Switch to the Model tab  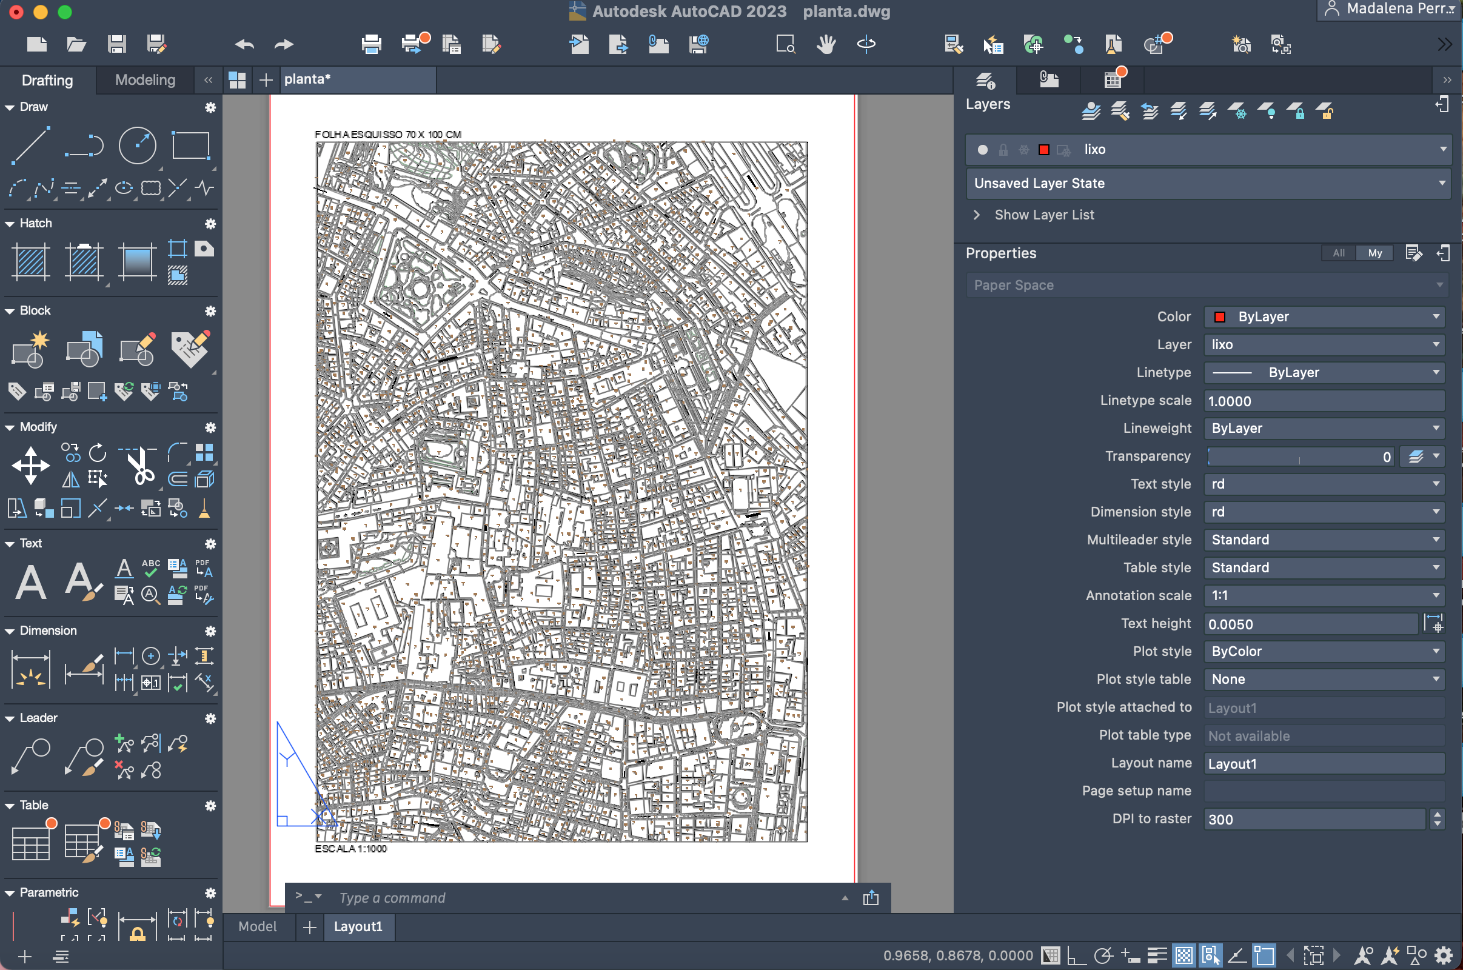pos(257,926)
